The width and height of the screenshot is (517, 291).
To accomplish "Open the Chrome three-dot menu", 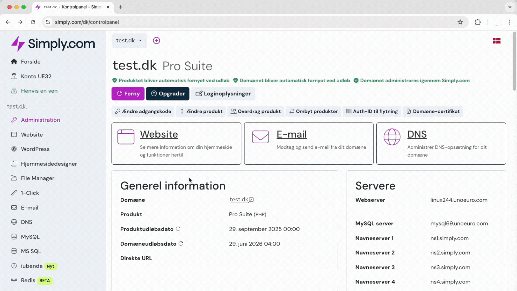I will pyautogui.click(x=509, y=22).
